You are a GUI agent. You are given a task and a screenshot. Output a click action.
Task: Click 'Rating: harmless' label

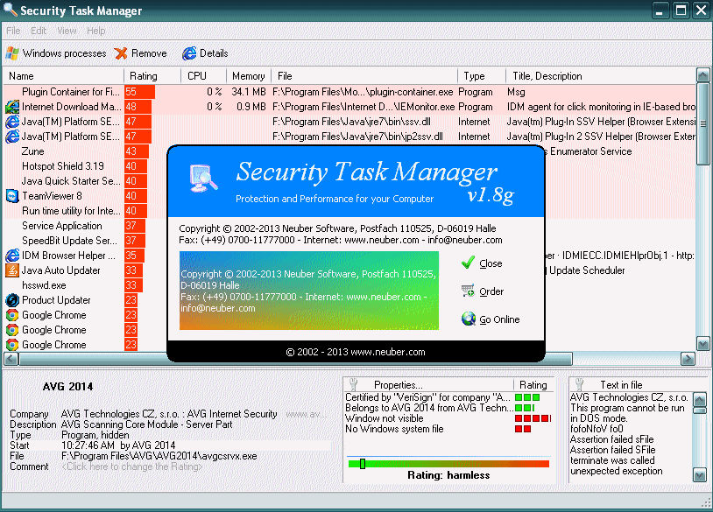[x=448, y=475]
